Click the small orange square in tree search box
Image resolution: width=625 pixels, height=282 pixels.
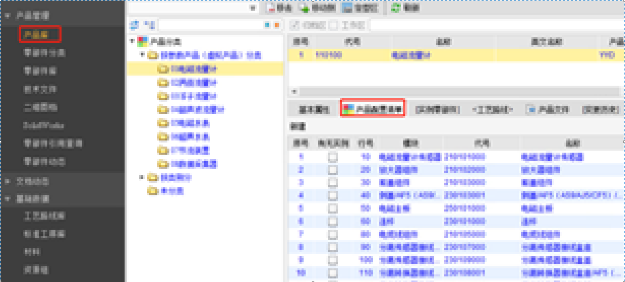click(277, 25)
